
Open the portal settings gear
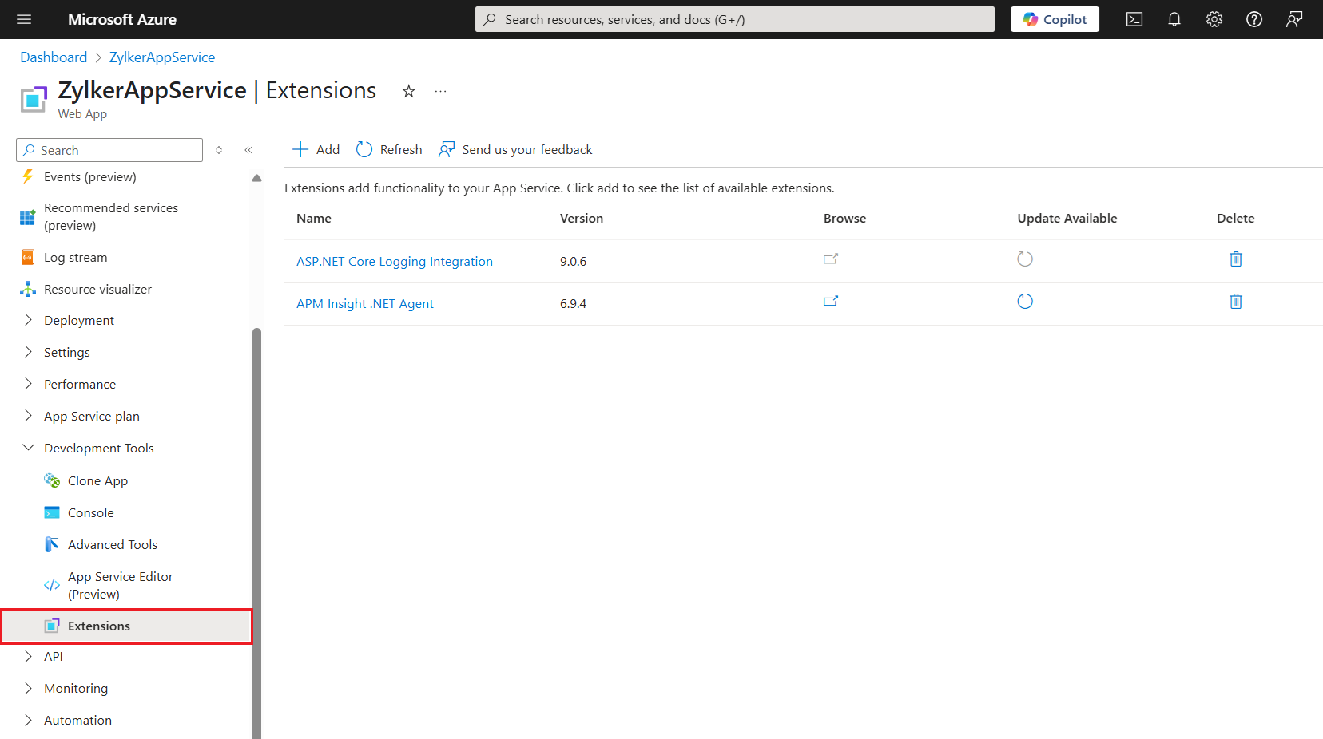[1214, 19]
